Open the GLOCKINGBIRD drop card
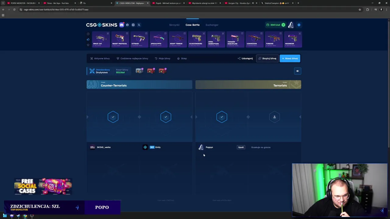The image size is (390, 219). tap(197, 40)
